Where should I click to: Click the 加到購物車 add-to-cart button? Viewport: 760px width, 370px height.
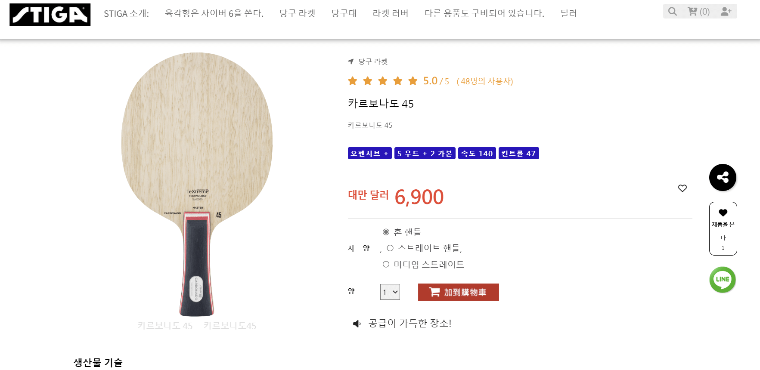tap(458, 292)
